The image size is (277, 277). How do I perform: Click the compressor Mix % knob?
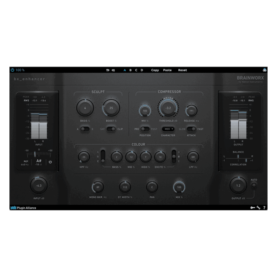pyautogui.click(x=145, y=111)
